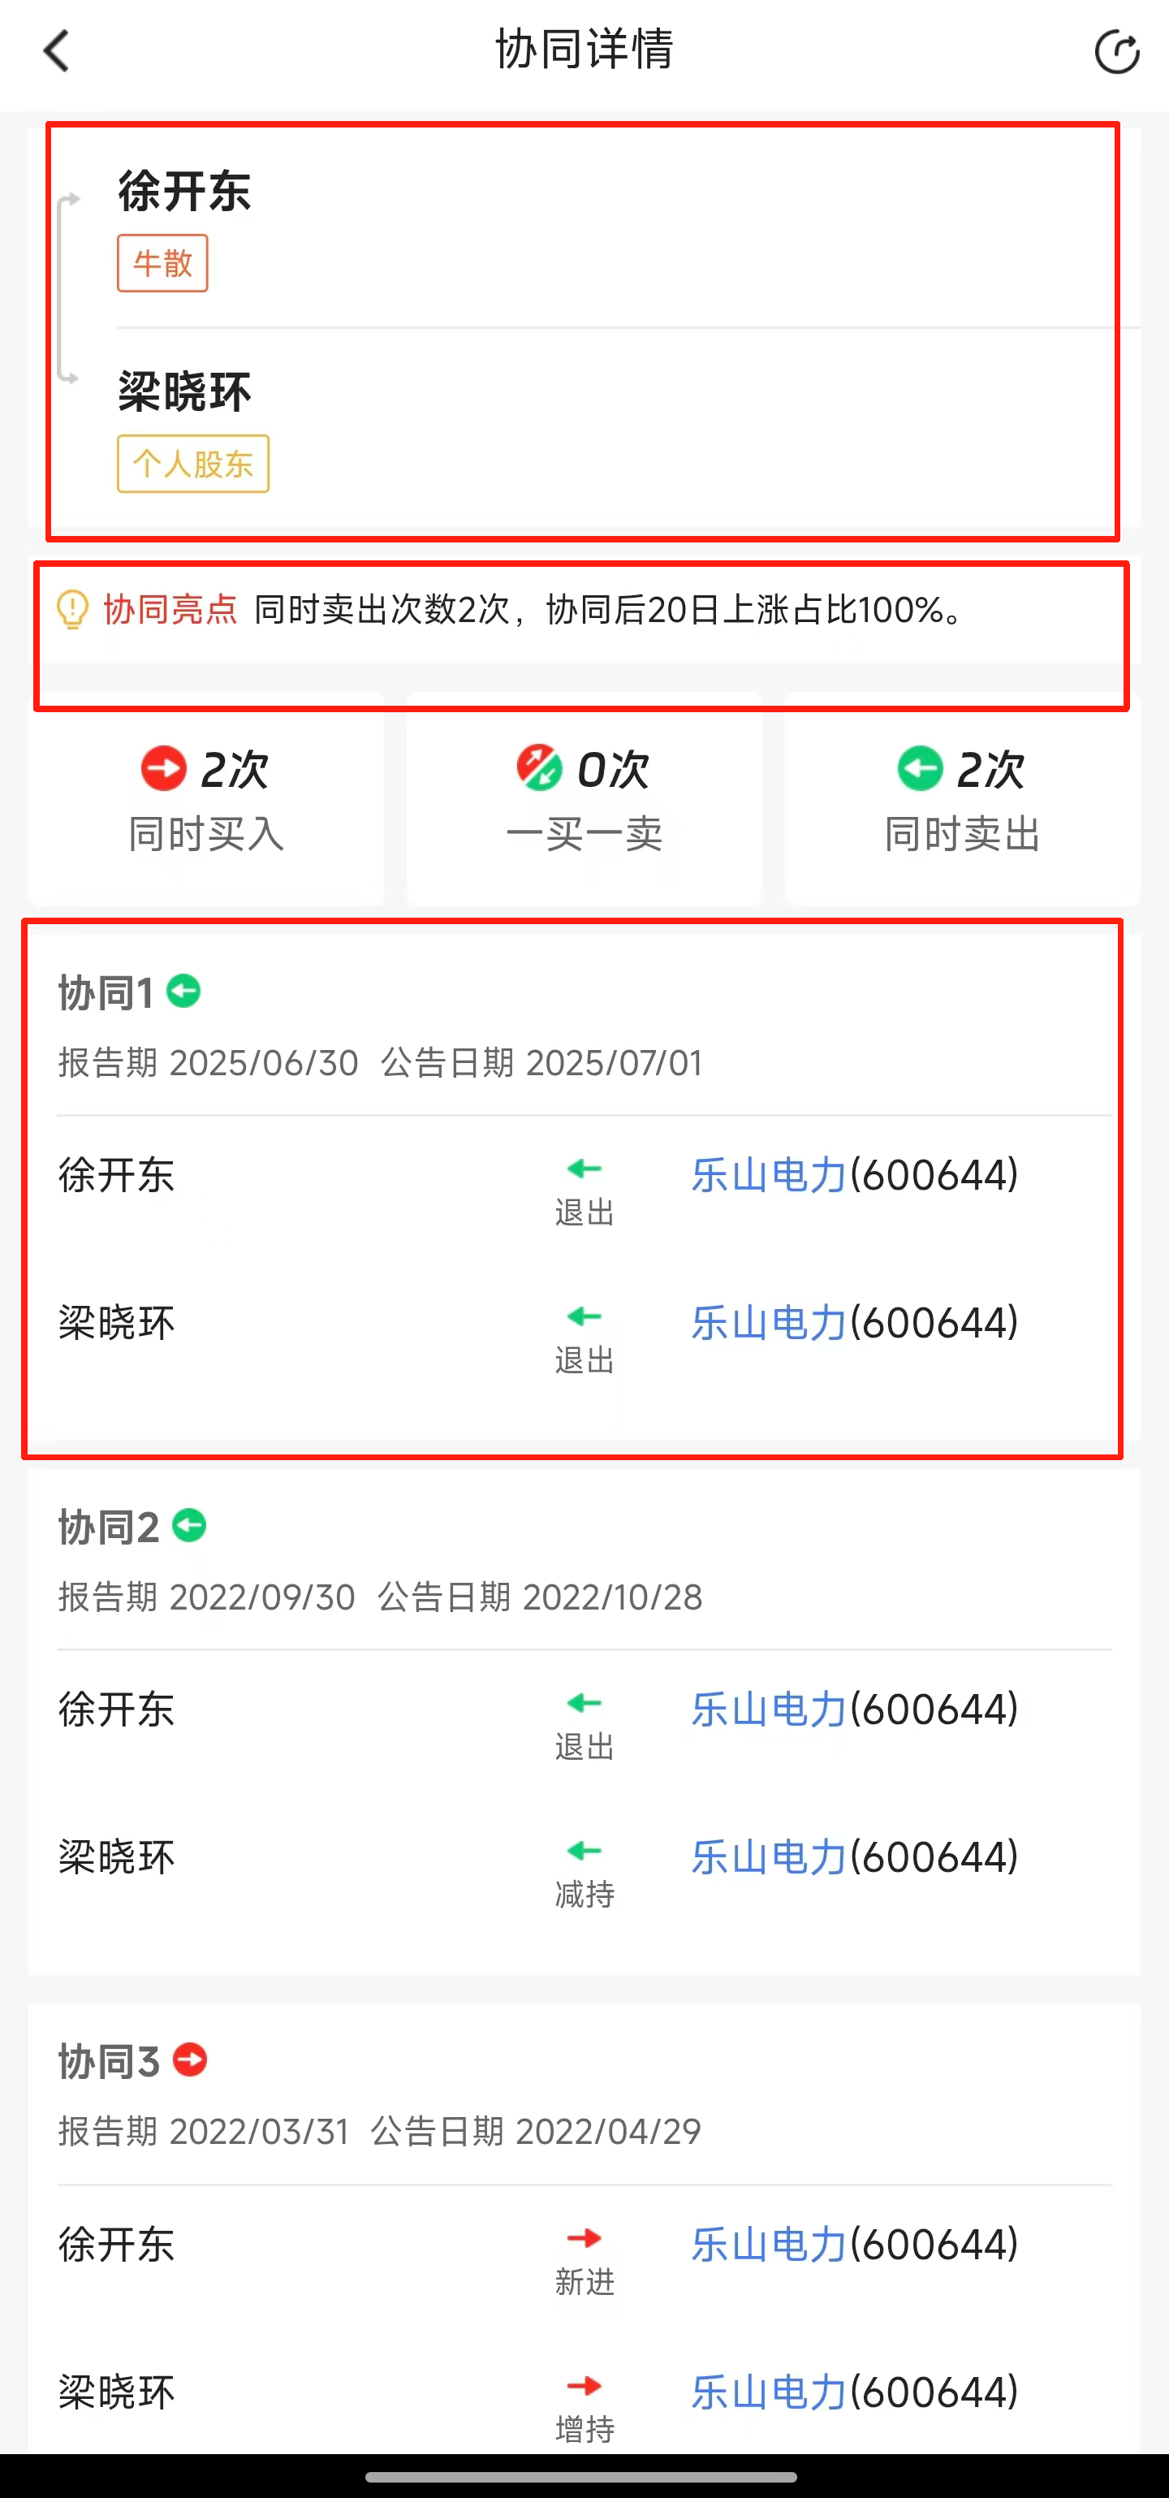Viewport: 1169px width, 2498px height.
Task: Select the 同时卖出 2次 card
Action: pos(963,799)
